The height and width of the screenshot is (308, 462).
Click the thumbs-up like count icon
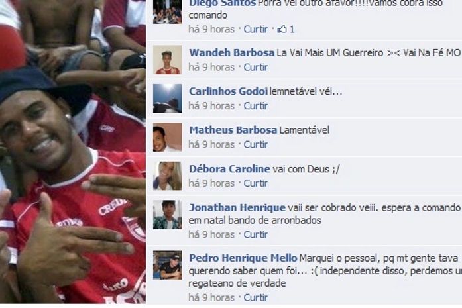[282, 29]
